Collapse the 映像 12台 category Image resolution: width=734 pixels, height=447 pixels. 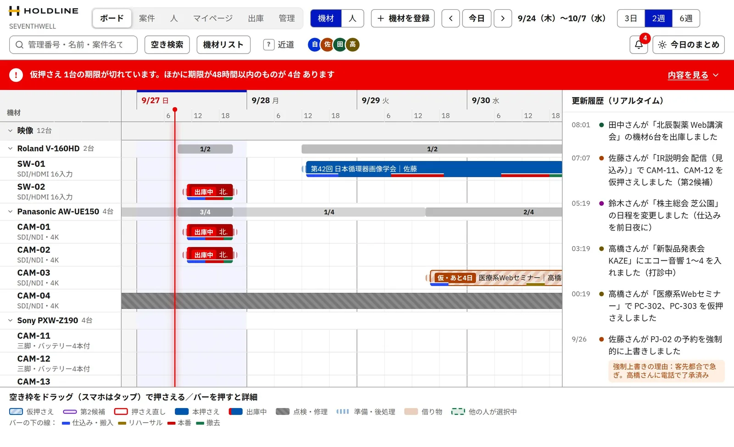[x=10, y=131]
